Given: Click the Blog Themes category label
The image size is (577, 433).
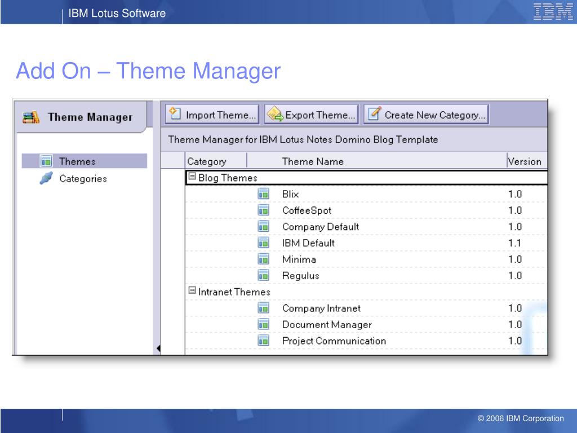Looking at the screenshot, I should coord(228,178).
